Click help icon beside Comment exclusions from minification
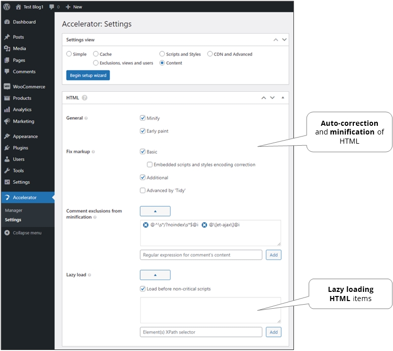393x351 pixels. click(95, 218)
